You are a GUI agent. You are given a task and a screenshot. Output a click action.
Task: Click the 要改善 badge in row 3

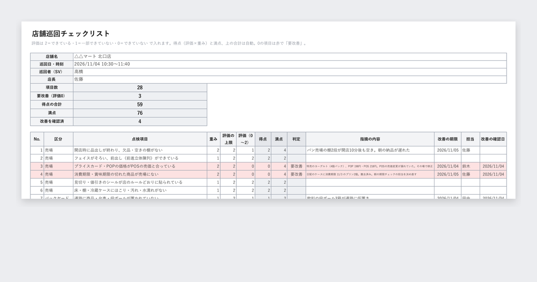point(296,167)
